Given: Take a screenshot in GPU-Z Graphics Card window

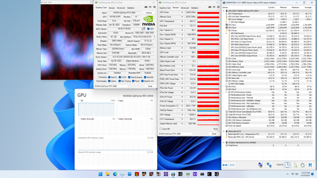Looking at the screenshot, I should point(146,7).
